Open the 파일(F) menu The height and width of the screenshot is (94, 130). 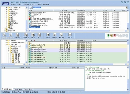tap(13, 4)
